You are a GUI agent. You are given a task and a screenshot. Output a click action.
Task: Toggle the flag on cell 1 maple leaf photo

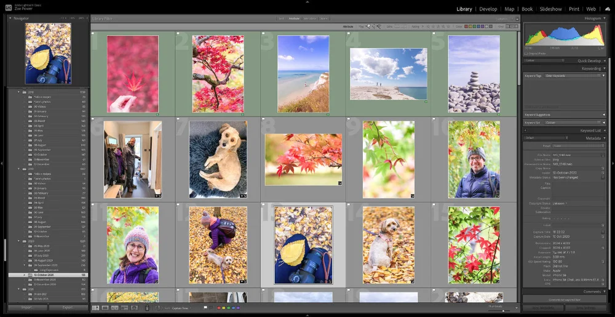[93, 34]
